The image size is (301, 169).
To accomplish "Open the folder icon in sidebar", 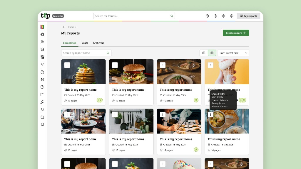I will tap(42, 94).
